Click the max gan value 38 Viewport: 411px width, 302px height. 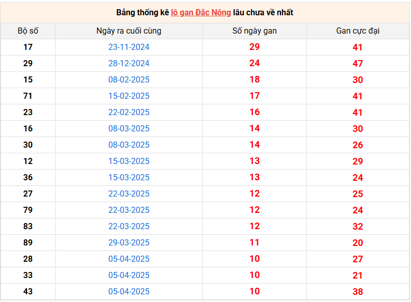357,292
